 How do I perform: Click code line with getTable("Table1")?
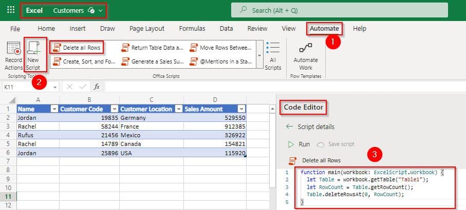[369, 179]
